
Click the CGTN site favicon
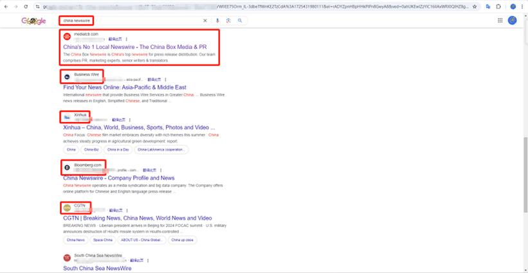click(x=67, y=207)
